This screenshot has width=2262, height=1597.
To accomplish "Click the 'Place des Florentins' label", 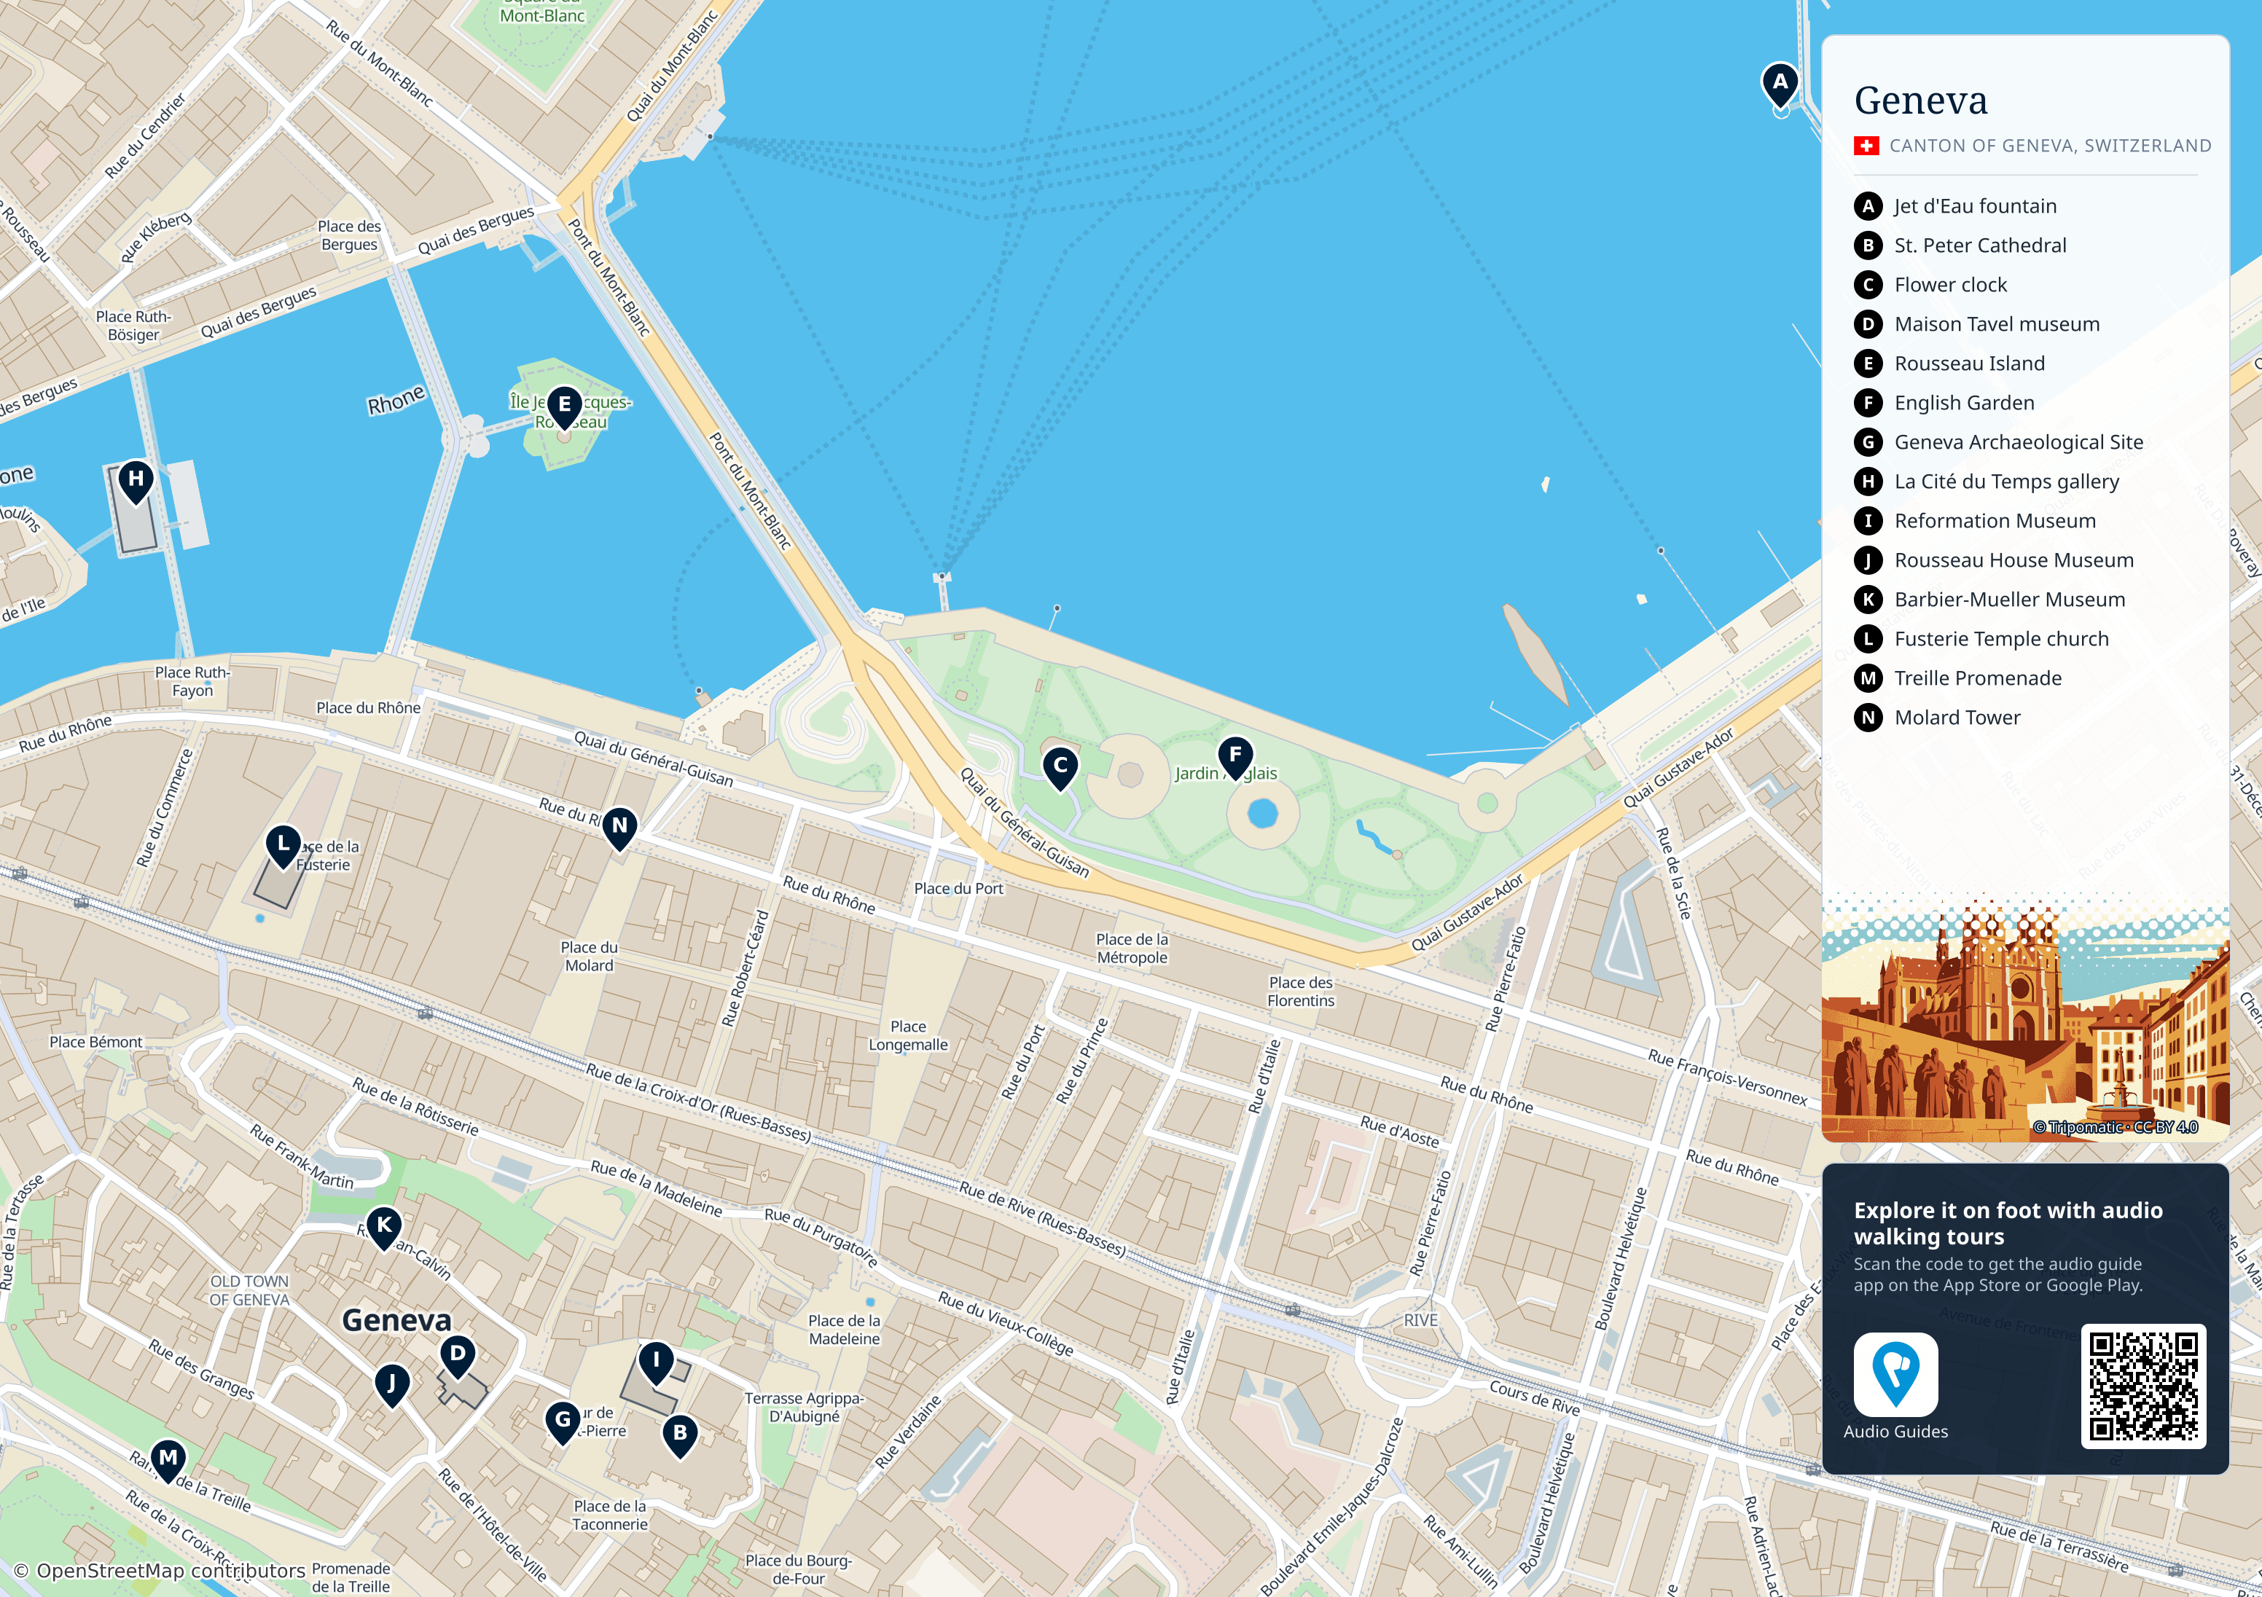I will (1301, 991).
